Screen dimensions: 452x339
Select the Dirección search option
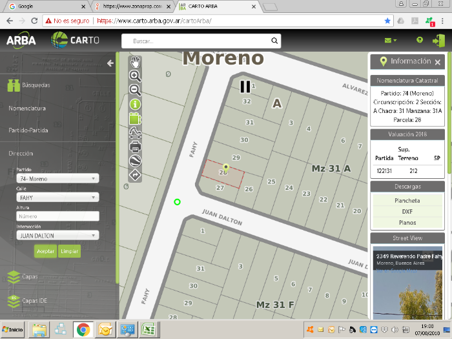[x=21, y=154]
